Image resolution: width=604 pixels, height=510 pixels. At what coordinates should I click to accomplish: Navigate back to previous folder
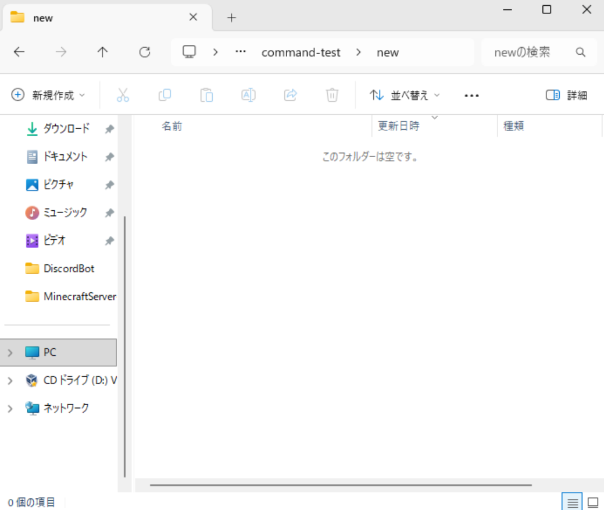pyautogui.click(x=19, y=52)
